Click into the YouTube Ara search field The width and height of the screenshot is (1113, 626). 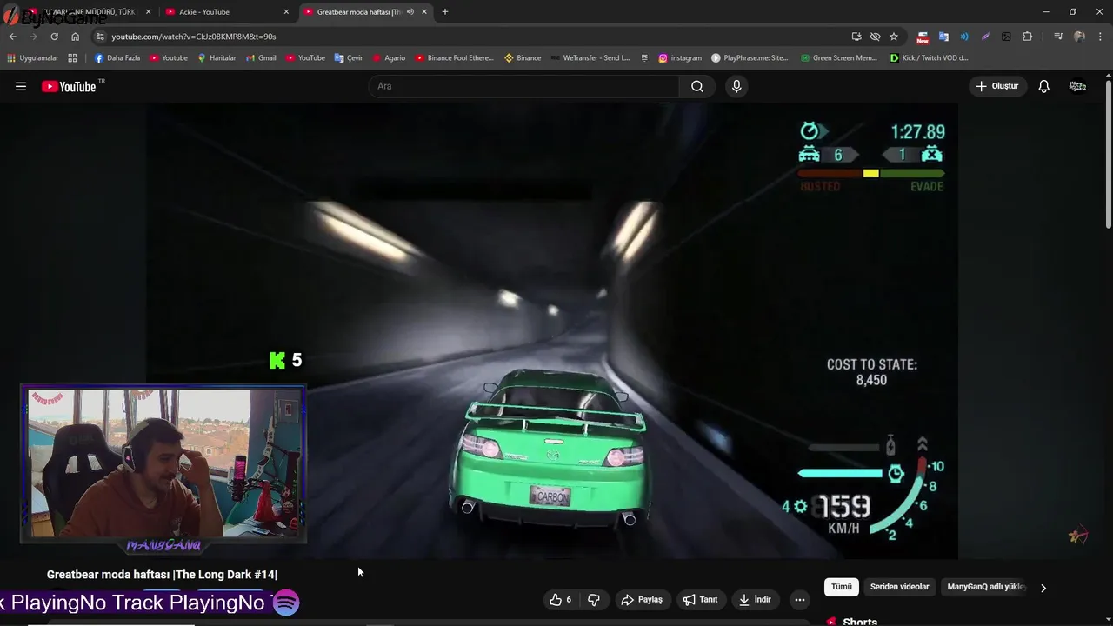click(x=523, y=86)
